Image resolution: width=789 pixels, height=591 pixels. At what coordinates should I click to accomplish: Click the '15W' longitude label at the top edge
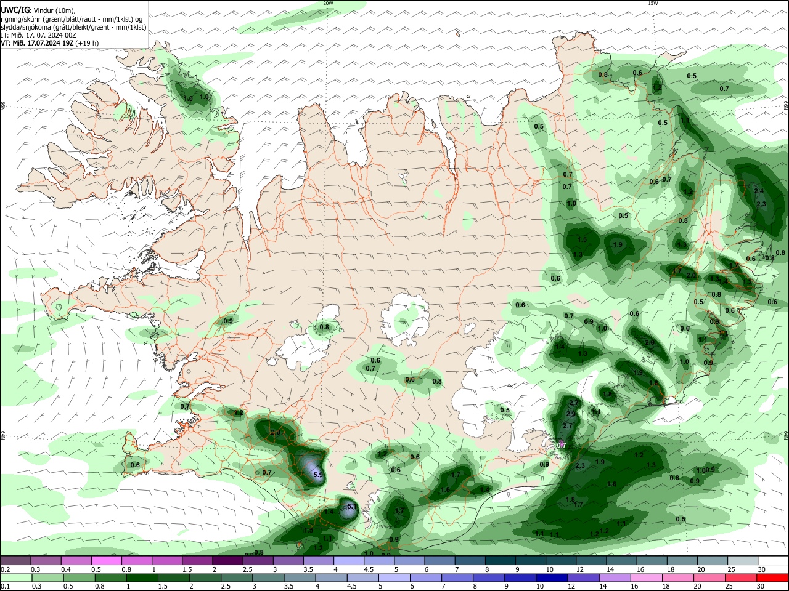[x=653, y=3]
